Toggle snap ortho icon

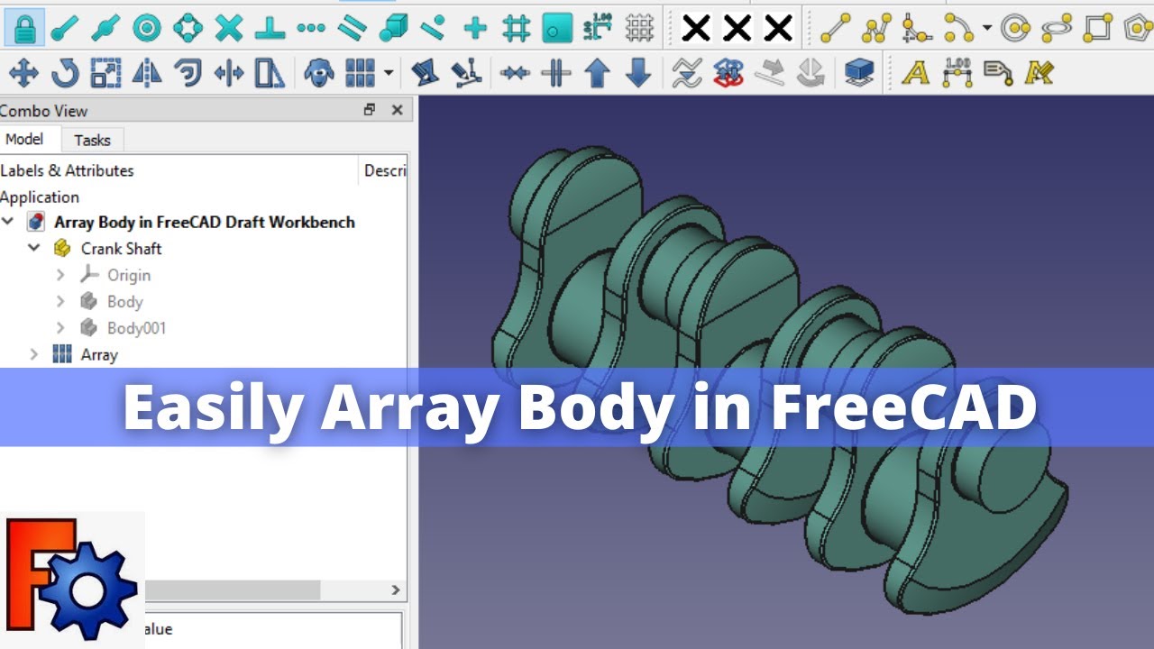(475, 28)
